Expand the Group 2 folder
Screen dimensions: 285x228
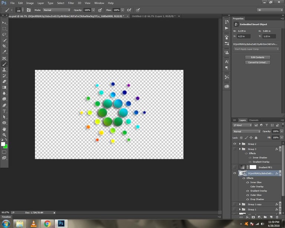coord(240,144)
